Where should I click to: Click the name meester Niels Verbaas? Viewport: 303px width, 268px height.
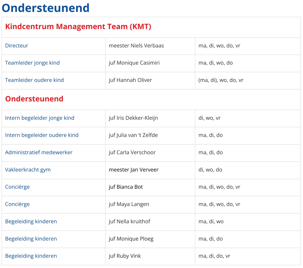(x=136, y=46)
